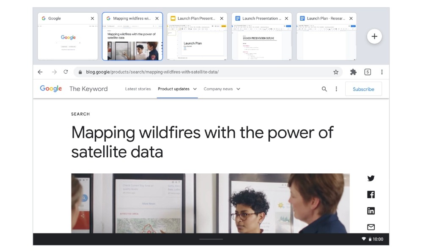The image size is (423, 252).
Task: Reload the page with the refresh icon
Action: click(x=66, y=72)
